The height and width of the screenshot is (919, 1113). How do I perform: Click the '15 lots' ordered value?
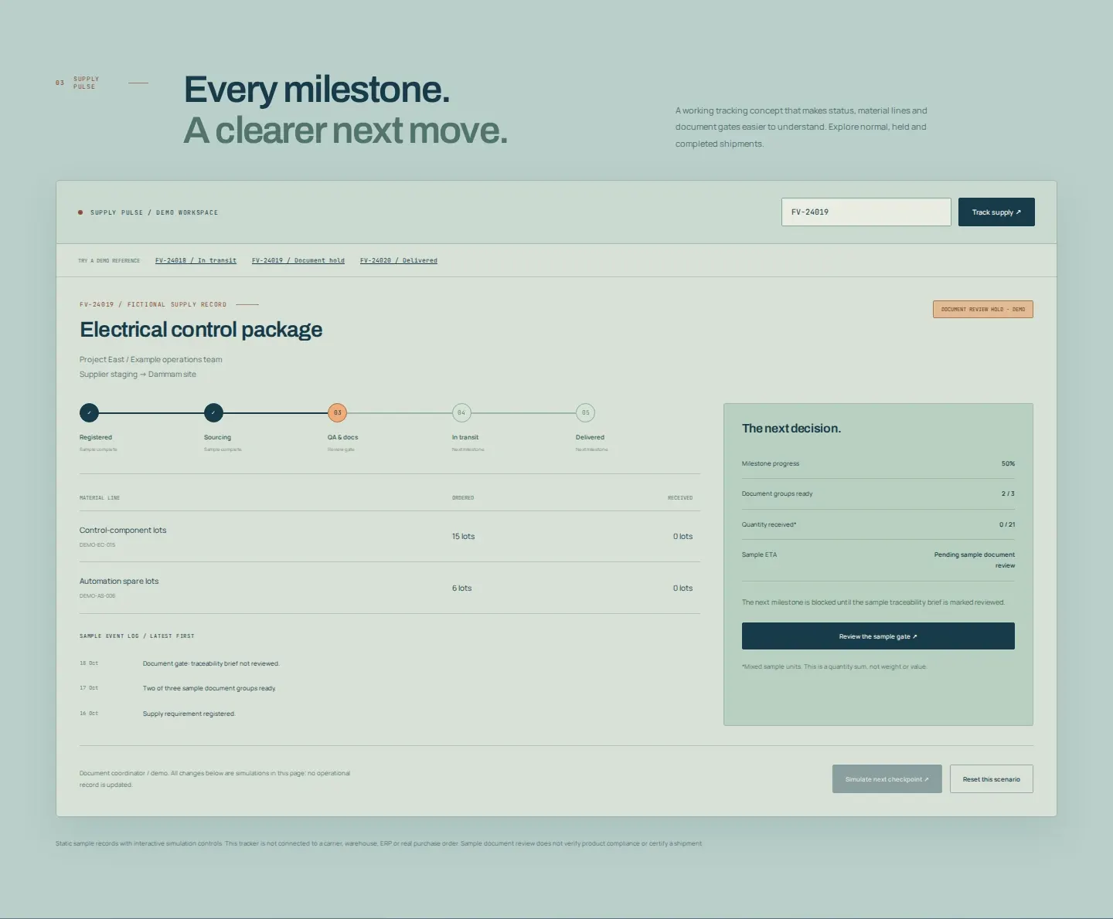coord(464,537)
